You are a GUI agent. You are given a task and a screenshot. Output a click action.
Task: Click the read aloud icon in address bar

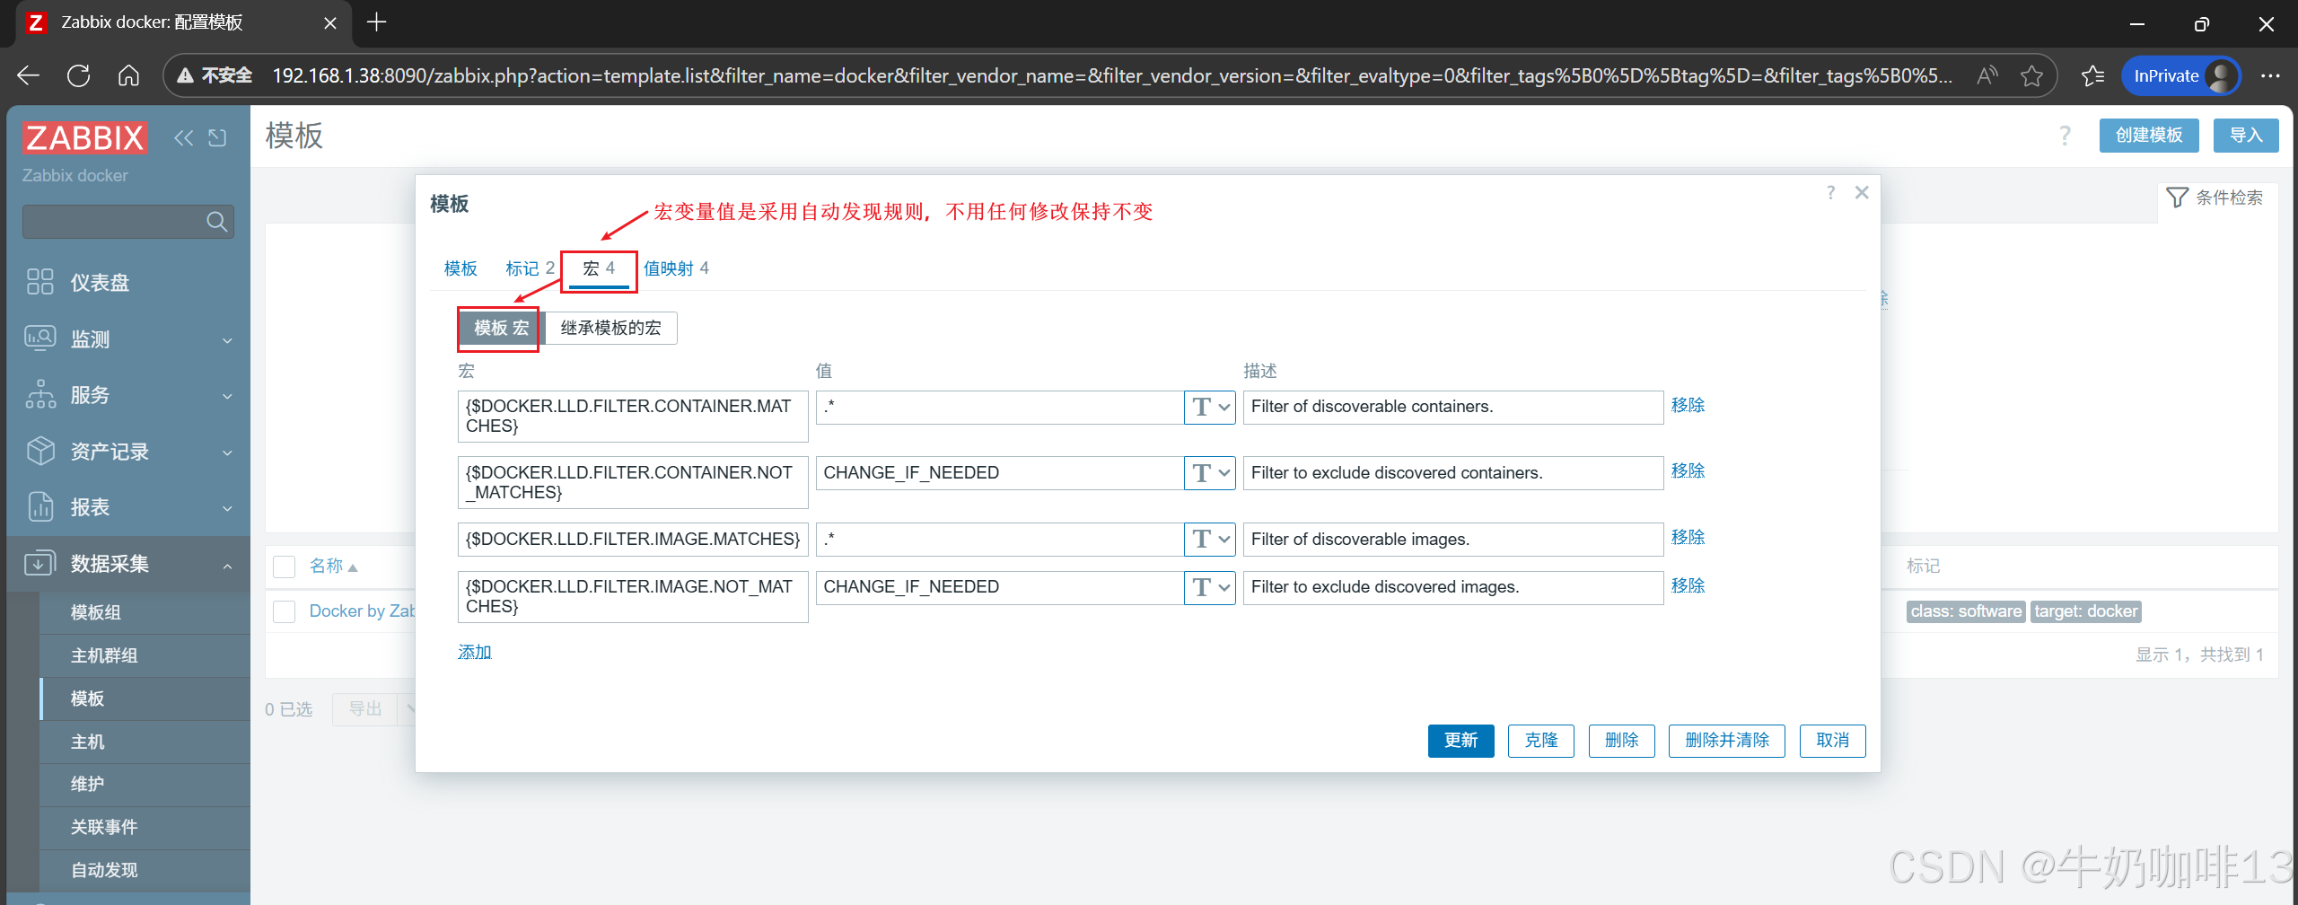click(x=1987, y=75)
